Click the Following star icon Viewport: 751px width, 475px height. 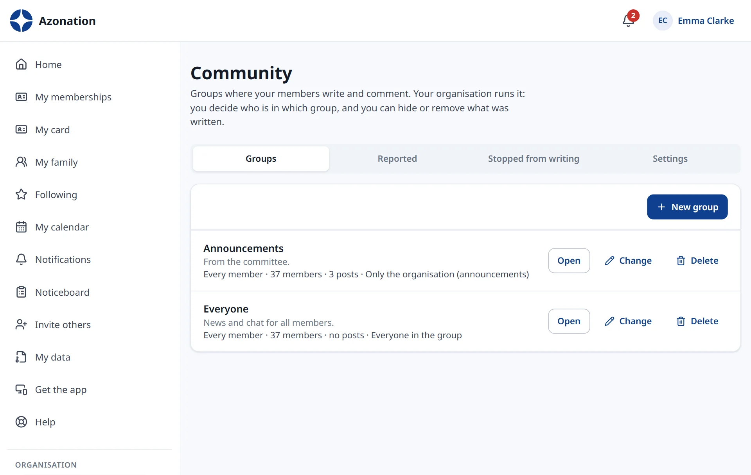click(x=21, y=195)
